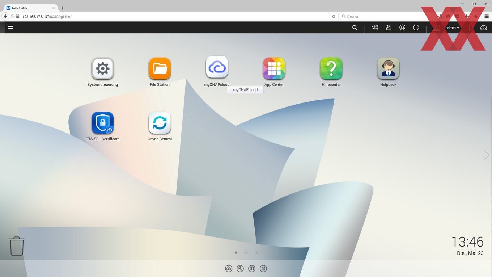Launch the Helpdesk app
This screenshot has width=492, height=277.
tap(388, 68)
